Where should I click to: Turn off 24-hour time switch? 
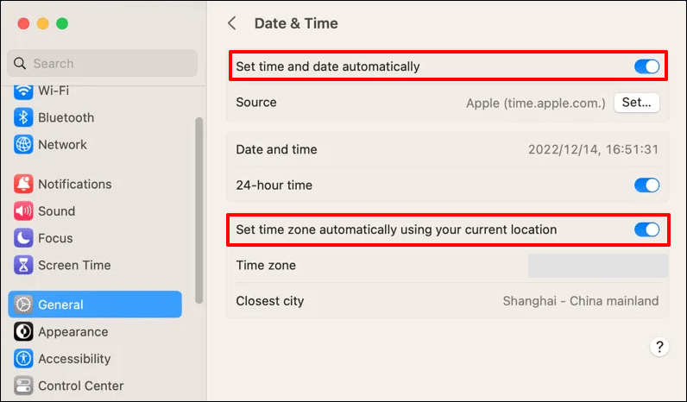click(x=646, y=185)
